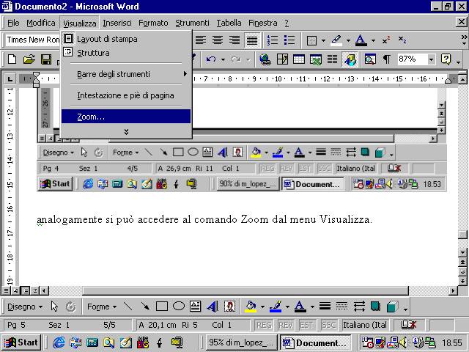The height and width of the screenshot is (352, 469).
Task: Click the Open folder icon
Action: [x=29, y=59]
